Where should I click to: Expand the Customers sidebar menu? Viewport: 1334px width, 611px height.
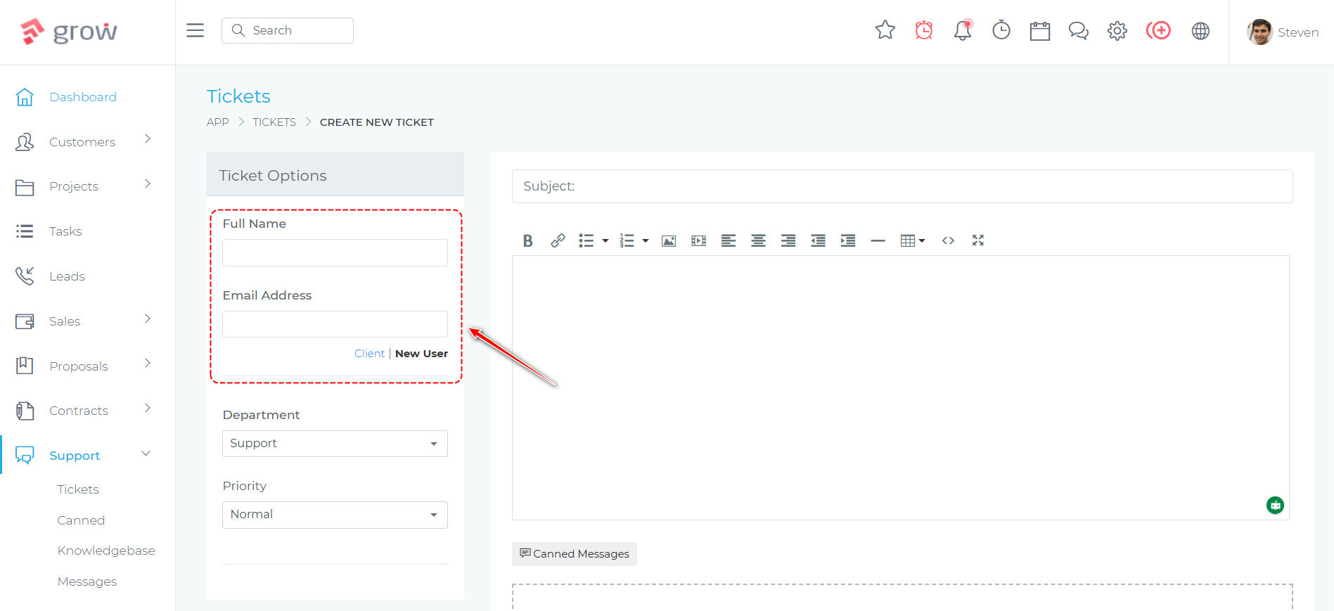(82, 142)
